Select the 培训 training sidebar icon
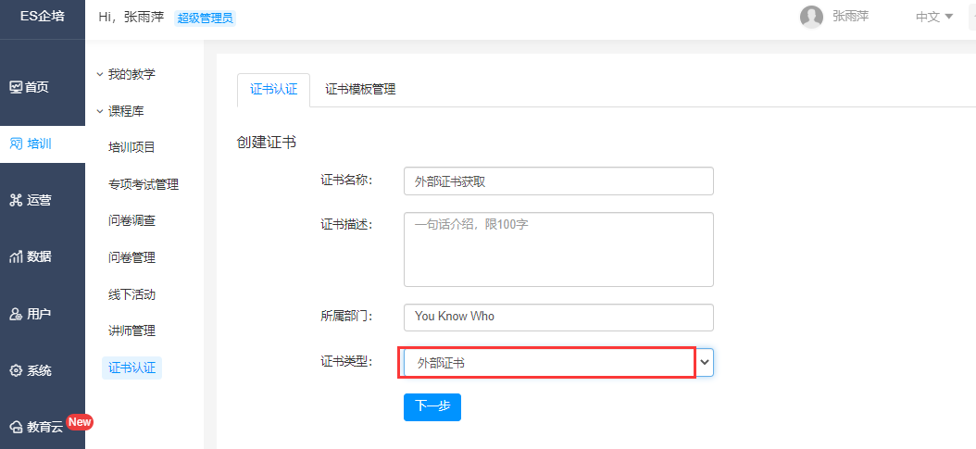This screenshot has height=449, width=976. [16, 144]
